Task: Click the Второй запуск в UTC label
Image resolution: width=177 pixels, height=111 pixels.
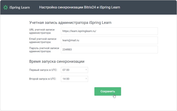Action: (x=43, y=79)
